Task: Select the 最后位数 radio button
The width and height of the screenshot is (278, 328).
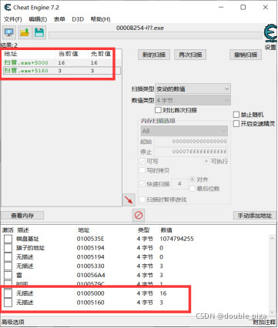Action: tap(193, 189)
